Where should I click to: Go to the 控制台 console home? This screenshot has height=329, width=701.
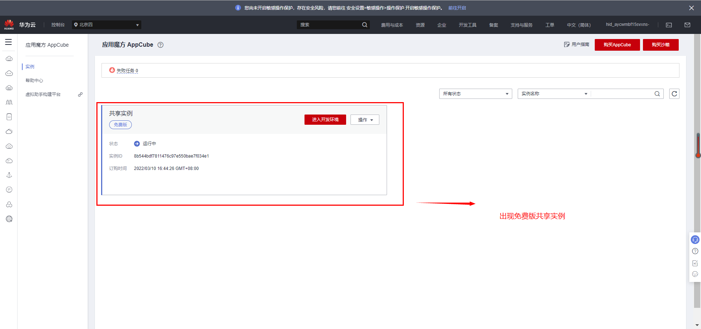pos(58,25)
